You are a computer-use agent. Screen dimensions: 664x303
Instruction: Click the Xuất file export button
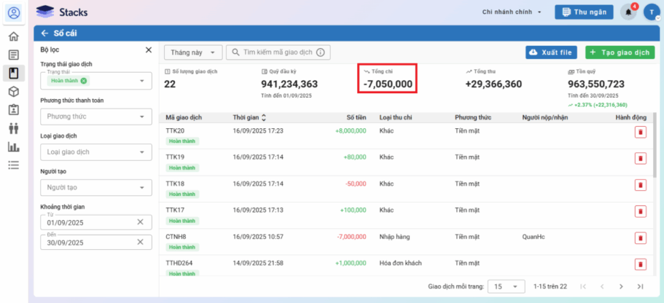click(552, 52)
